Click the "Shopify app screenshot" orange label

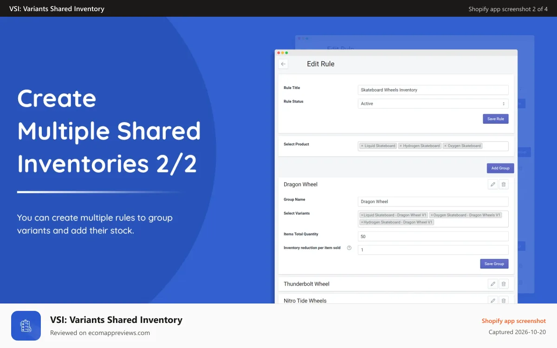pos(513,321)
